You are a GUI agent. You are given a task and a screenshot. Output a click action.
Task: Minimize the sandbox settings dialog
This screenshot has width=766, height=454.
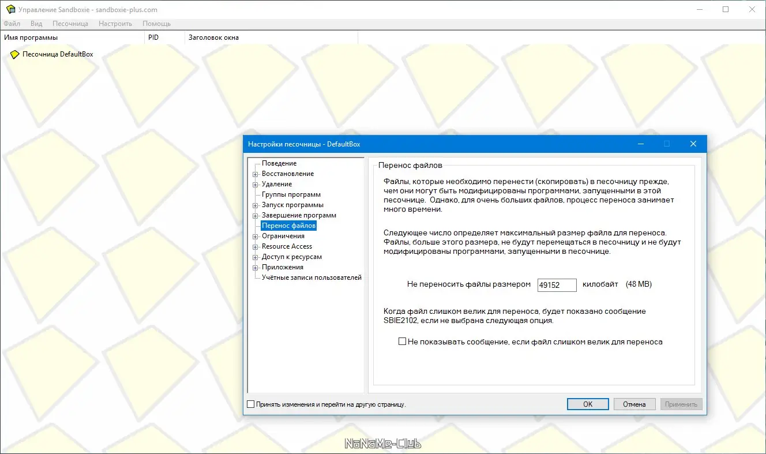(x=640, y=144)
